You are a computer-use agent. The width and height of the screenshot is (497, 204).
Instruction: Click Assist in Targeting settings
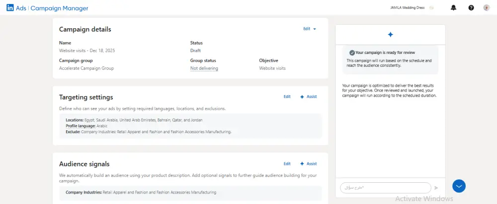[x=308, y=97]
